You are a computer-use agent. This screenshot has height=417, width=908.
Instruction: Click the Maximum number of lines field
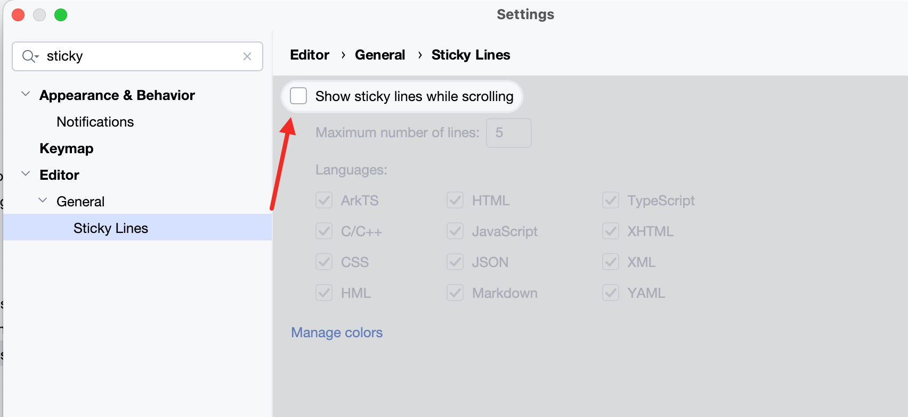coord(508,132)
